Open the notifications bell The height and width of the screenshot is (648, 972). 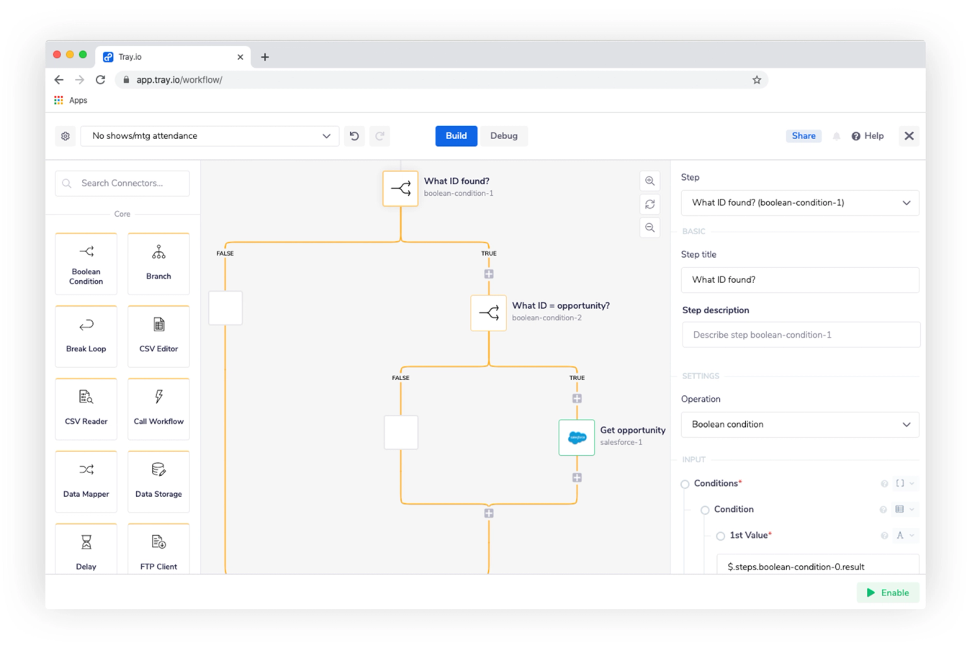click(x=837, y=136)
